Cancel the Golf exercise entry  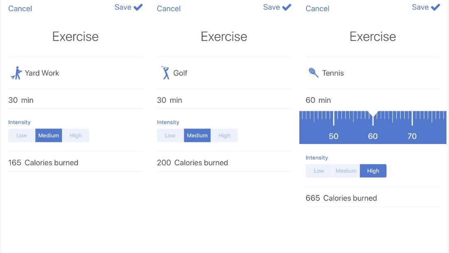tap(168, 8)
